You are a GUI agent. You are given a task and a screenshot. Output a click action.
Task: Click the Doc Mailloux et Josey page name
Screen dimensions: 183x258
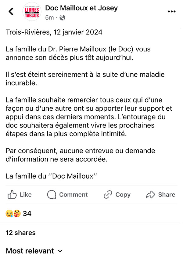[81, 8]
